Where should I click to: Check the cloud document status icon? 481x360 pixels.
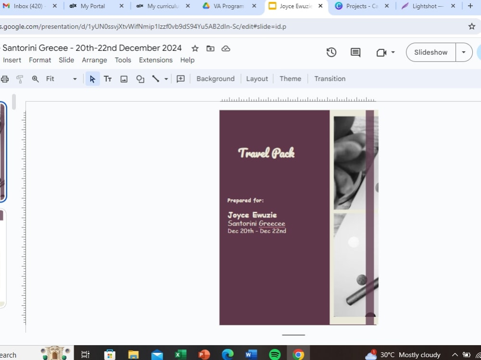click(226, 48)
